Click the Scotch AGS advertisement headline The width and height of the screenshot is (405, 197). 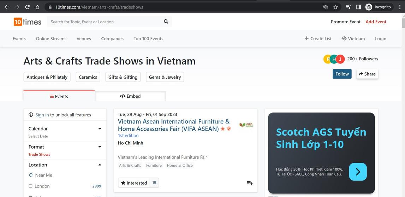(321, 138)
